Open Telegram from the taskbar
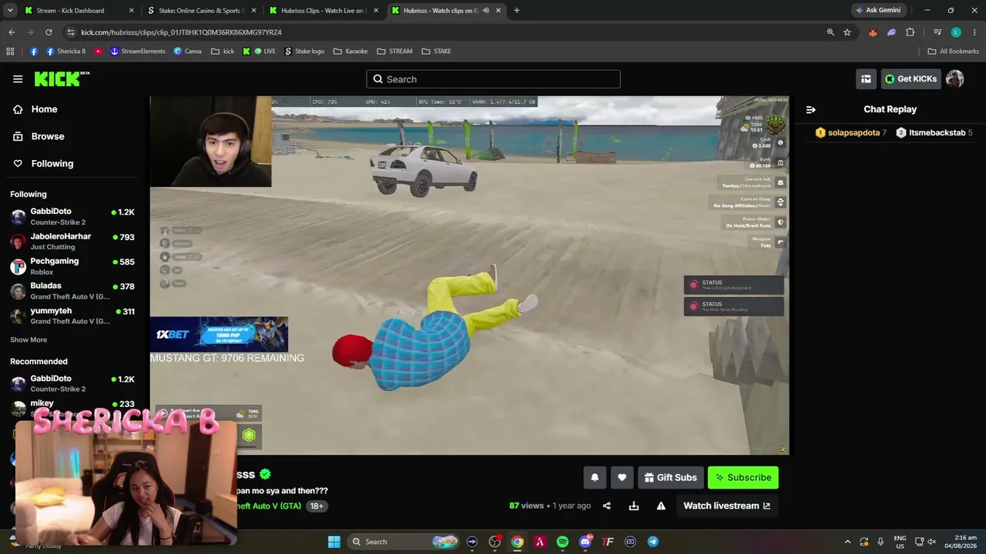This screenshot has width=986, height=554. pos(653,542)
